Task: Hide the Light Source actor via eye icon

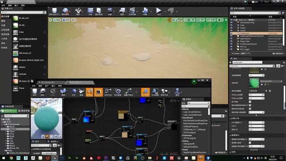Action: pyautogui.click(x=231, y=39)
